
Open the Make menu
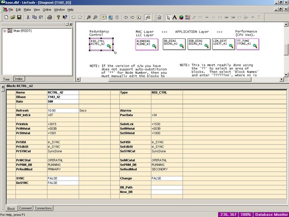(27, 9)
